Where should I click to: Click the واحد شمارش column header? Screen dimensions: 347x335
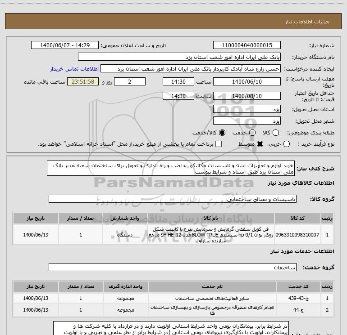(x=125, y=218)
